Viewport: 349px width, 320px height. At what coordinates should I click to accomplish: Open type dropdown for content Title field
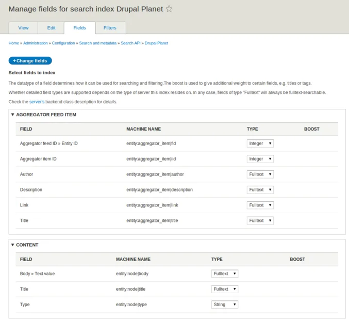(225, 289)
